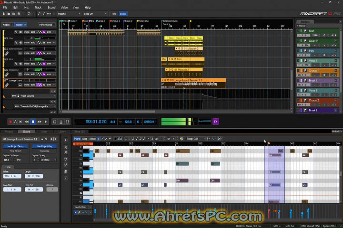The width and height of the screenshot is (343, 228).
Task: Switch piano roll to Score view
Action: coord(92,139)
